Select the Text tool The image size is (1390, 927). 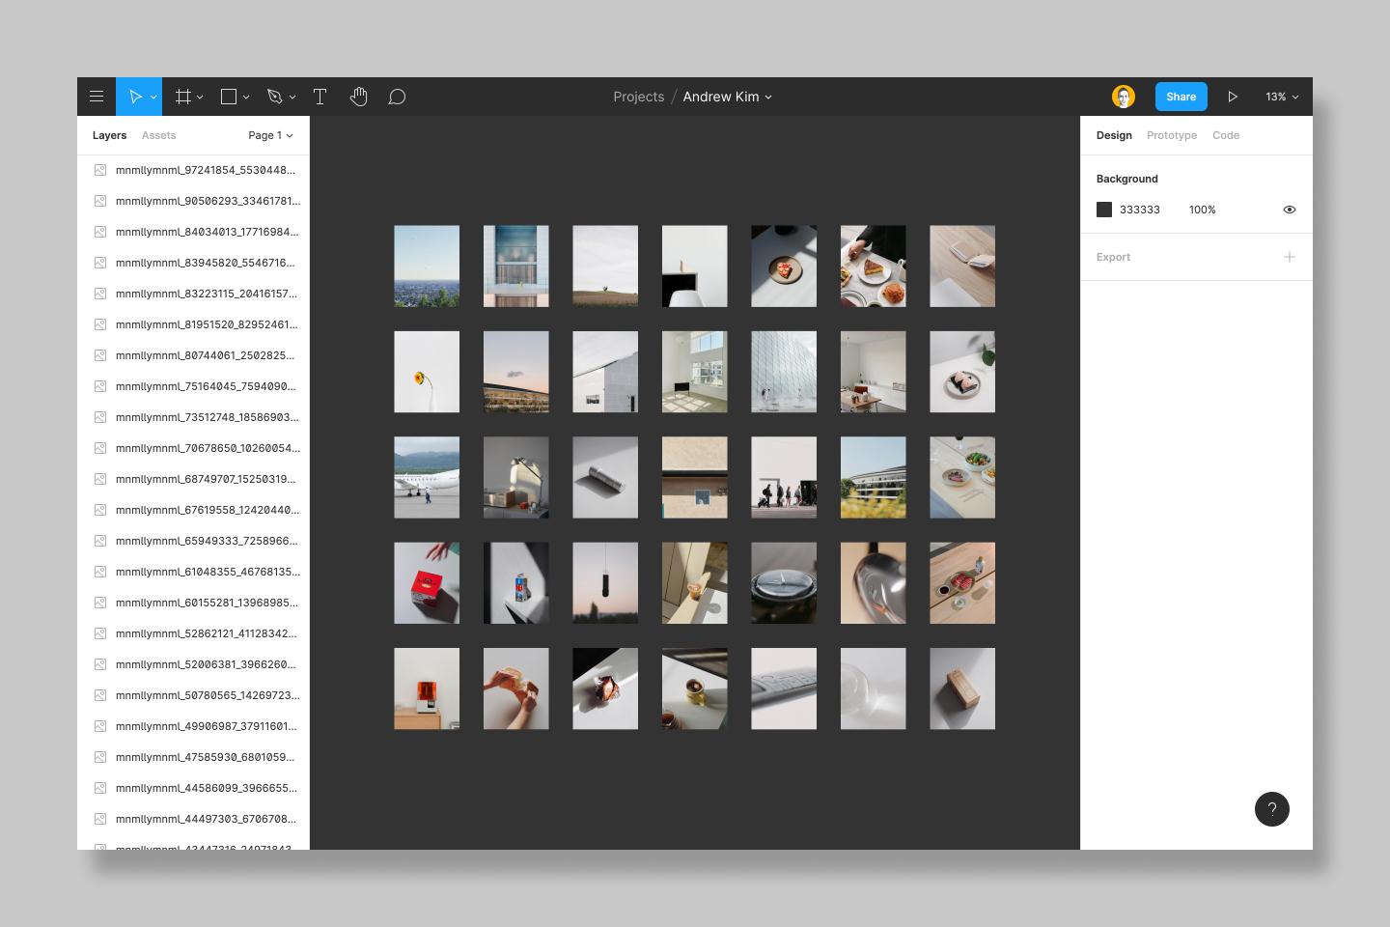(320, 97)
